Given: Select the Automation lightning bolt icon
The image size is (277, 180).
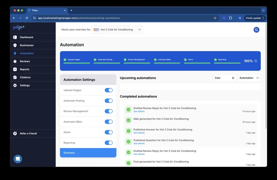Looking at the screenshot, I should pos(15,53).
